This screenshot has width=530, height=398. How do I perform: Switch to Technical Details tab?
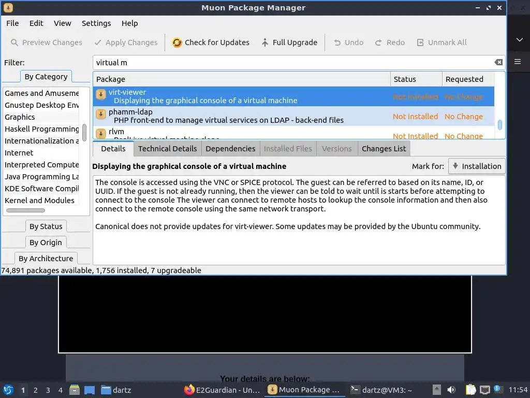(167, 149)
